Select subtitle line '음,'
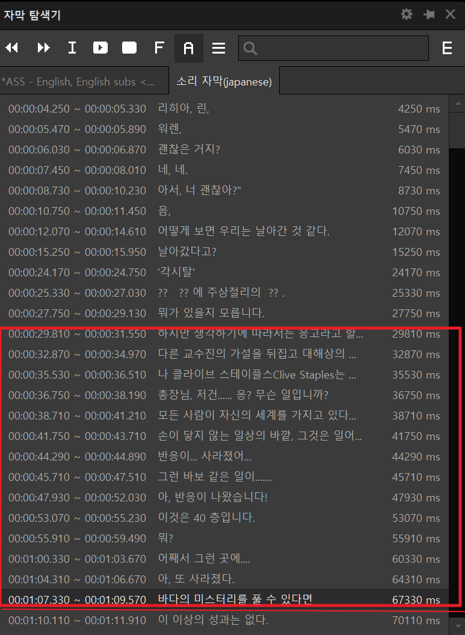 point(224,211)
